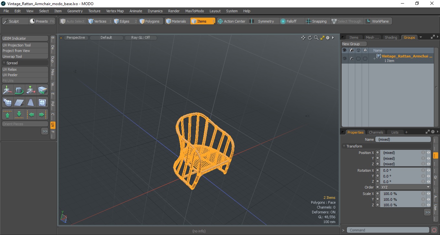Viewport: 440px width, 235px height.
Task: Expand left toolbox with double-arrow button
Action: click(x=45, y=131)
